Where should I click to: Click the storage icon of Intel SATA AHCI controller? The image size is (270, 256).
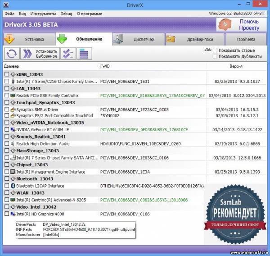click(13, 157)
